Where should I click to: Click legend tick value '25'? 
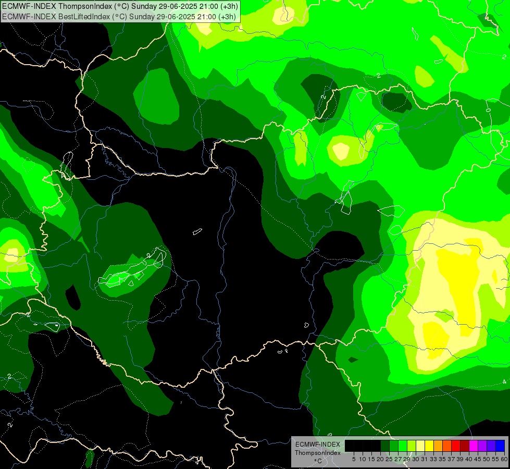389,459
